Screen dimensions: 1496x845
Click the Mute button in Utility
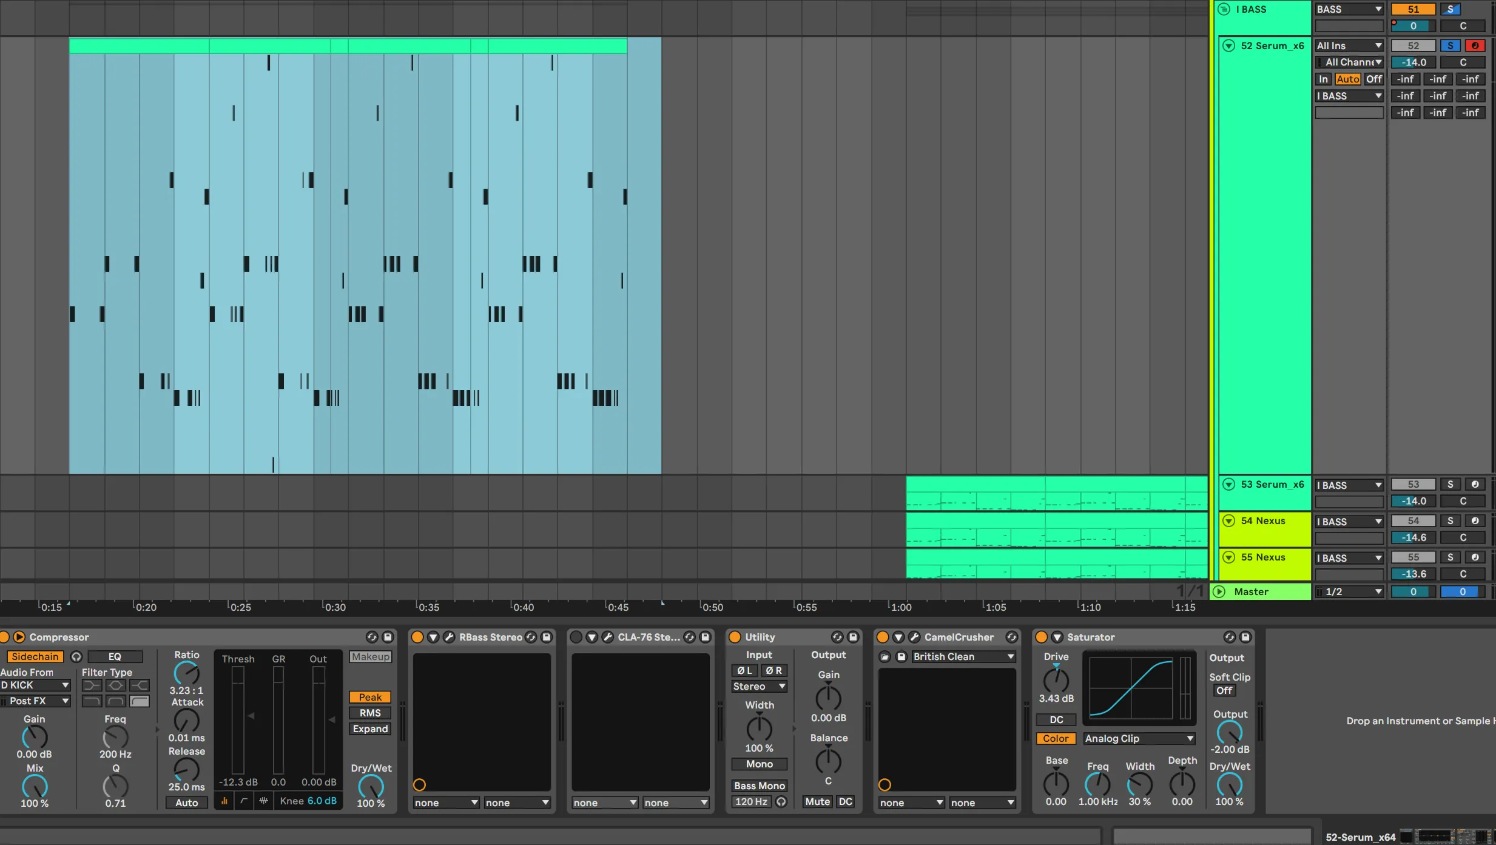pos(817,801)
